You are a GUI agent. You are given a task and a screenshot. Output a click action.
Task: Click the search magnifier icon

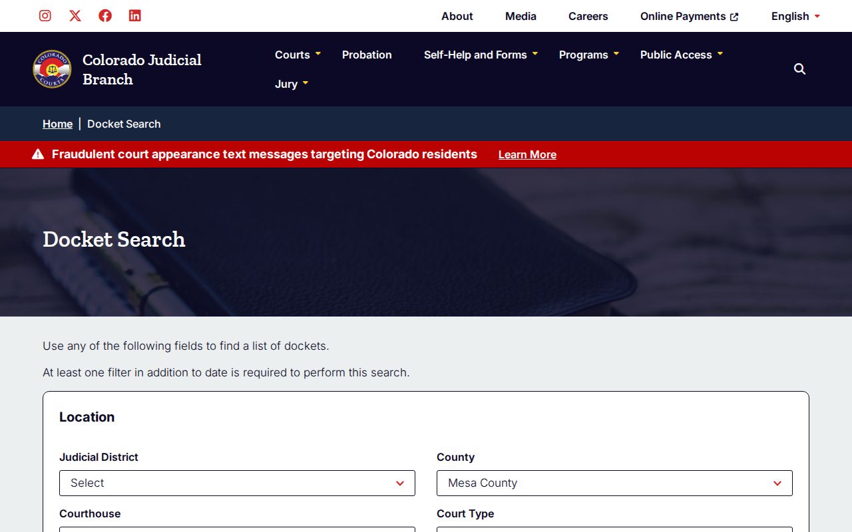click(x=800, y=69)
